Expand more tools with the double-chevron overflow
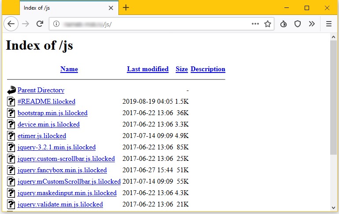The width and height of the screenshot is (339, 214). [312, 24]
